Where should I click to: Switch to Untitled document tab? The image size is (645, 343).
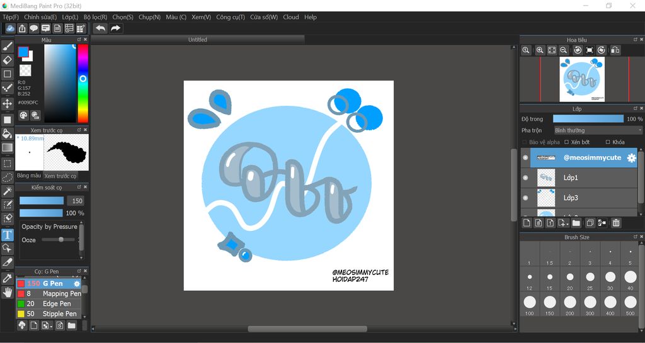[x=197, y=40]
